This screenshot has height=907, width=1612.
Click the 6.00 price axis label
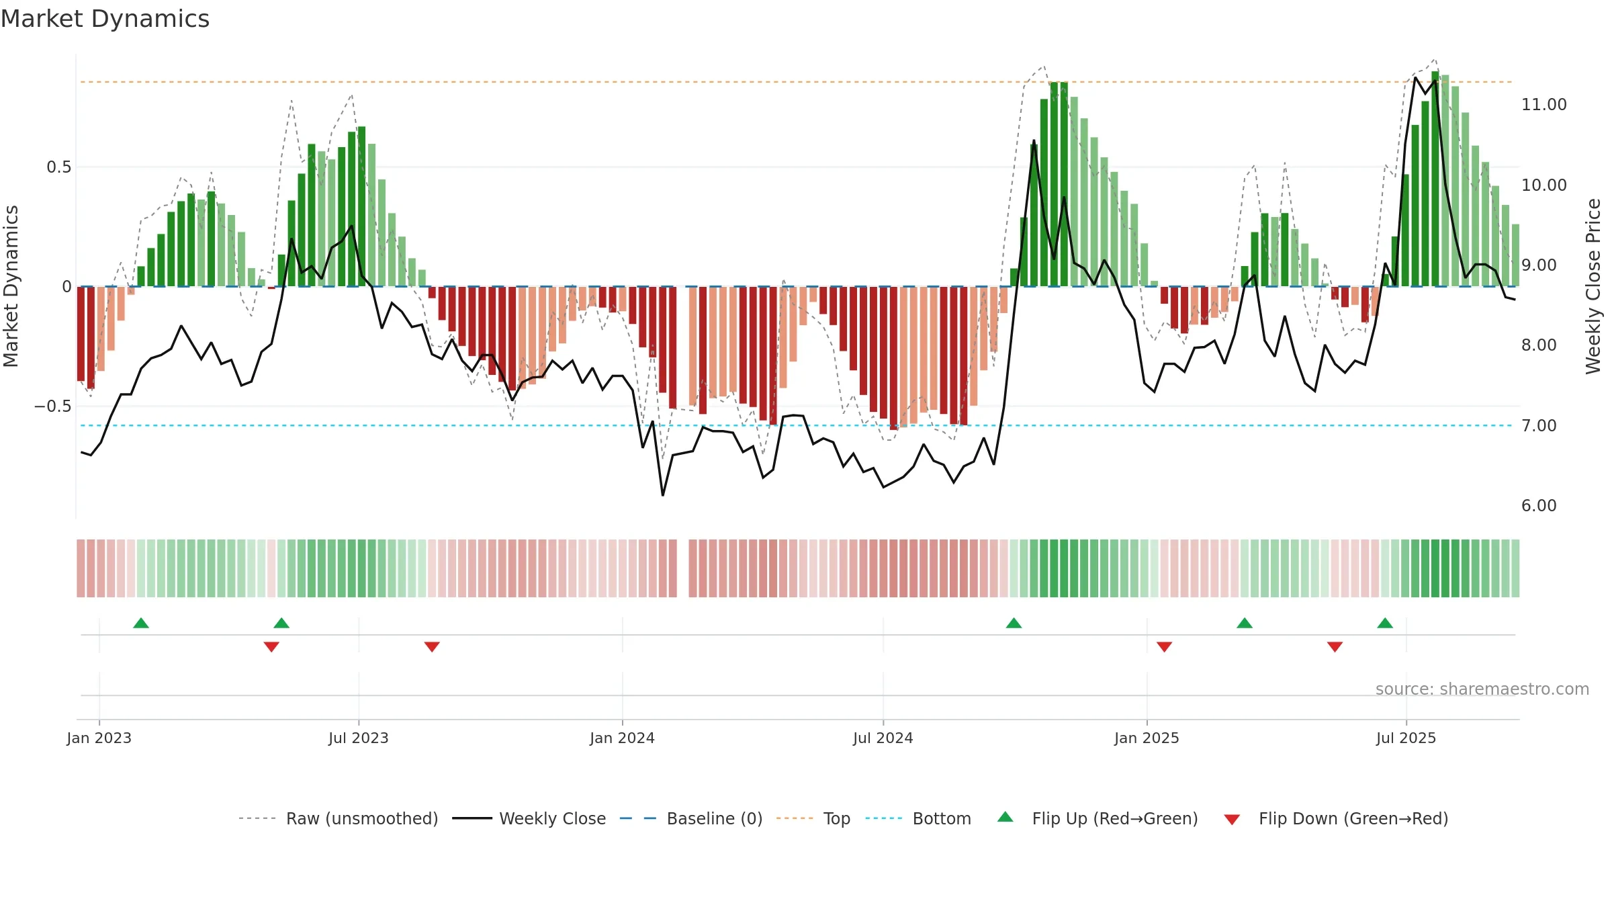[x=1539, y=506]
